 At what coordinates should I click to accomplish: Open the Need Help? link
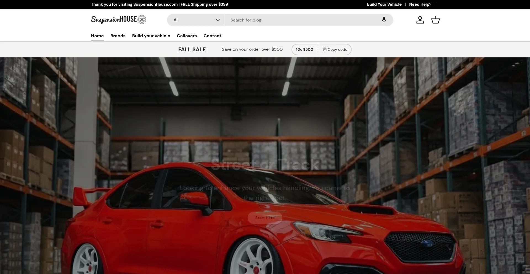(420, 4)
